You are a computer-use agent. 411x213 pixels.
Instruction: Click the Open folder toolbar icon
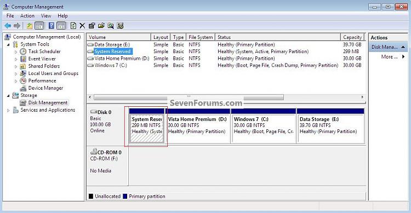[x=101, y=26]
